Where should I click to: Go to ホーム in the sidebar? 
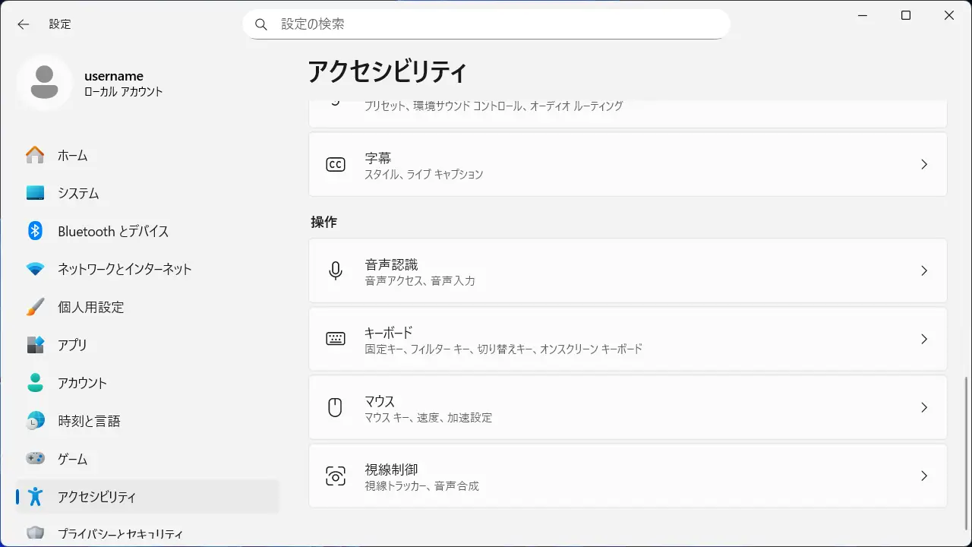[x=73, y=156]
